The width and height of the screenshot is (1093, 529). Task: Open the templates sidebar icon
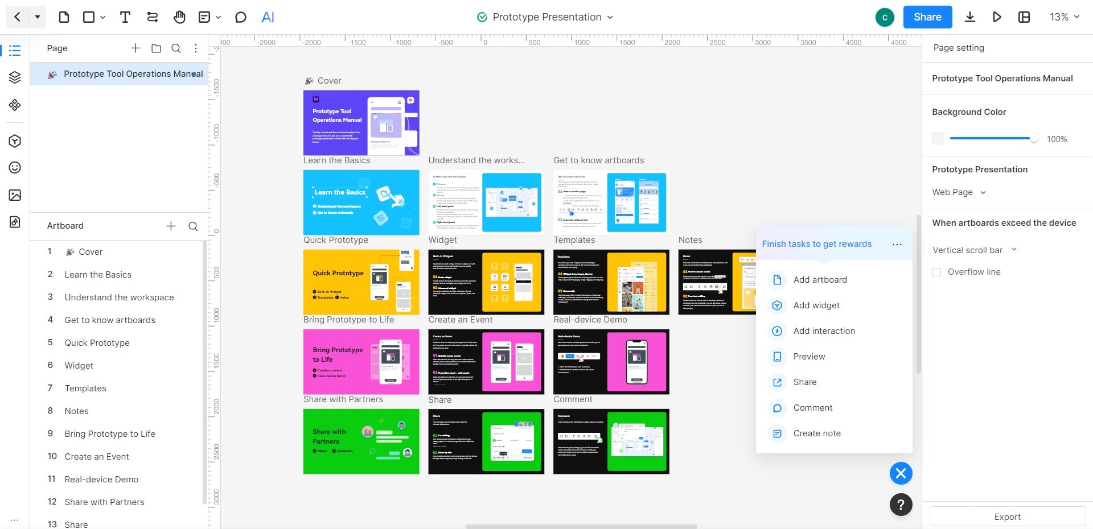(x=15, y=222)
